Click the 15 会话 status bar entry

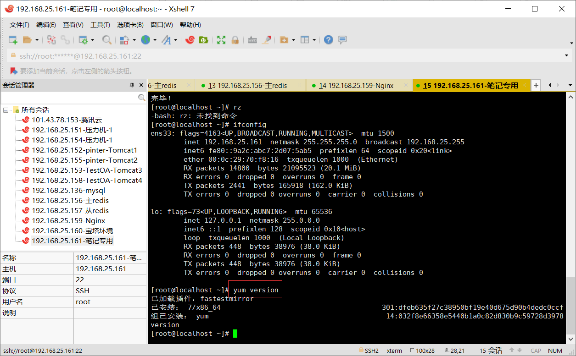tap(491, 351)
